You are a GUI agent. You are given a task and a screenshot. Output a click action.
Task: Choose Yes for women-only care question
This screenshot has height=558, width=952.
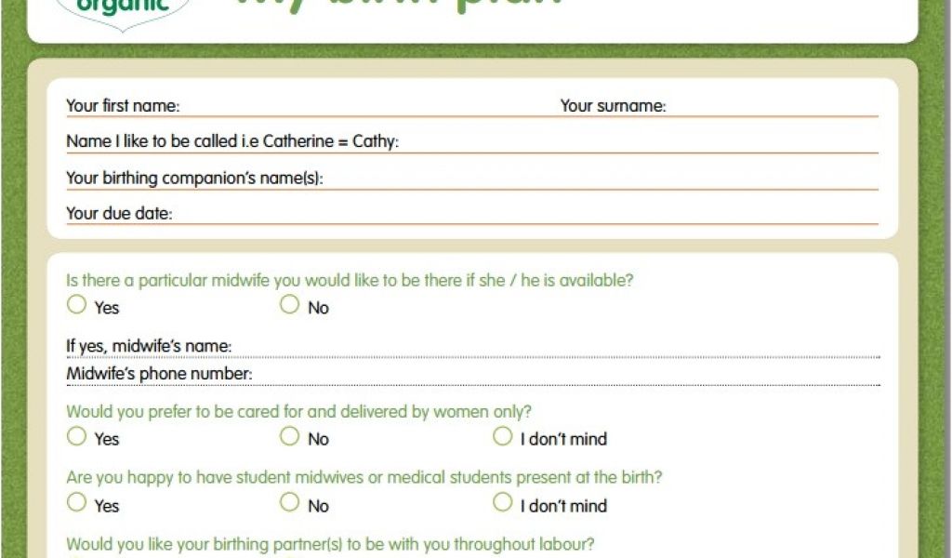[x=77, y=436]
